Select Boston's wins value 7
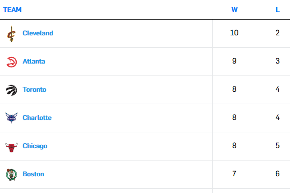This screenshot has width=292, height=193. pos(234,174)
